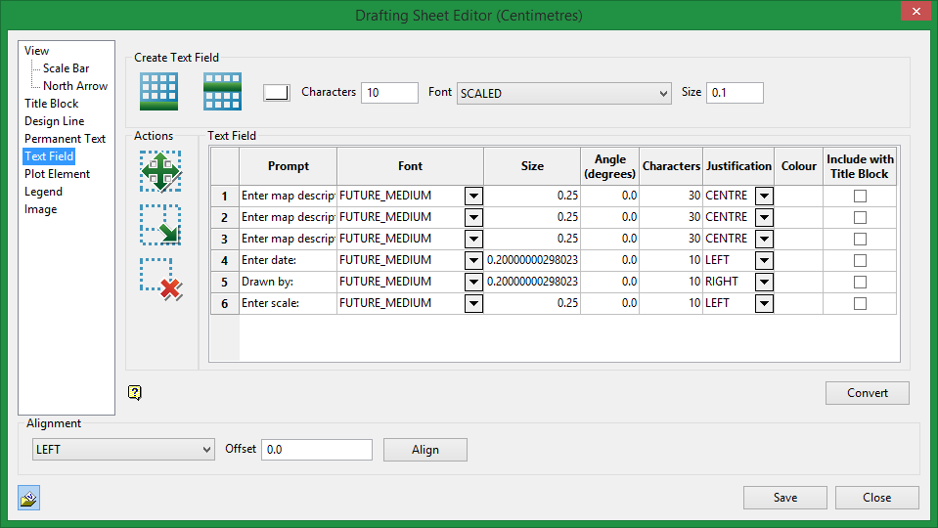Check Include with Title Block for row 6
The image size is (938, 528).
(x=860, y=303)
